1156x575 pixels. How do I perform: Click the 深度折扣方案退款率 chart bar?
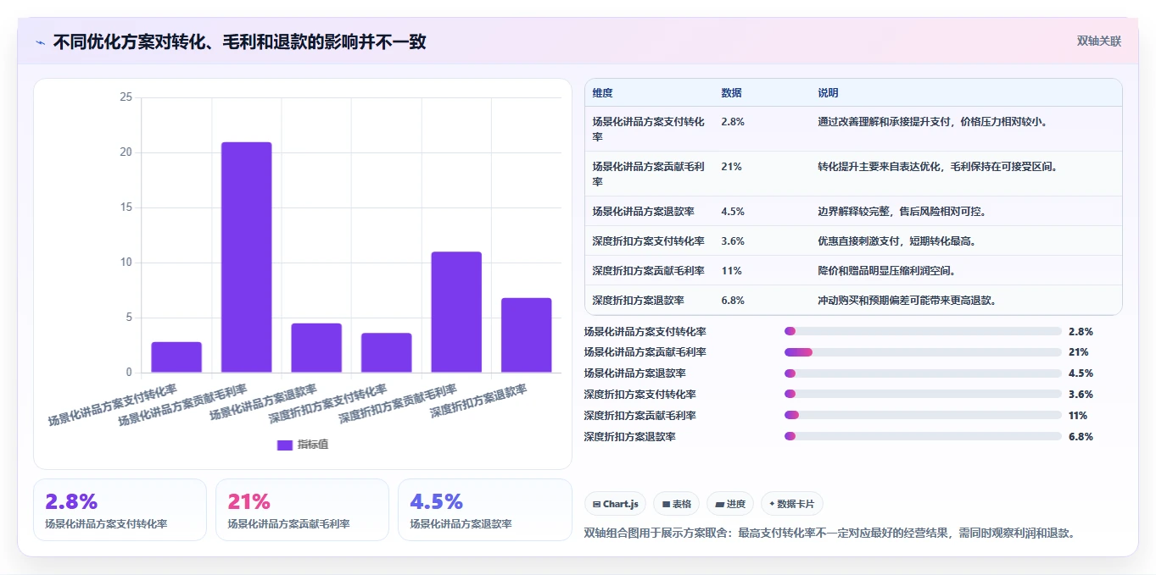pyautogui.click(x=527, y=335)
